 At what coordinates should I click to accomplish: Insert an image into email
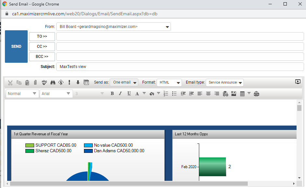coord(234,94)
